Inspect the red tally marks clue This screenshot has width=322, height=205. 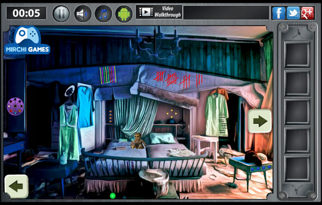[x=178, y=80]
